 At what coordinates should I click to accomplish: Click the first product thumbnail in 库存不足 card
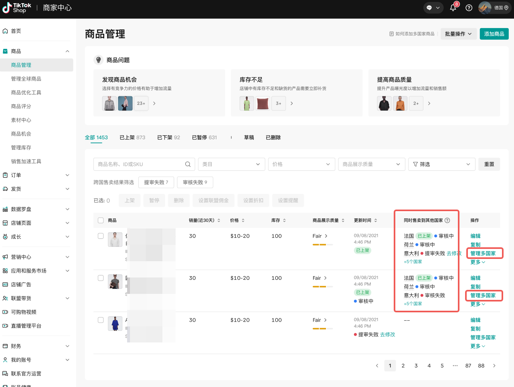[x=247, y=104]
